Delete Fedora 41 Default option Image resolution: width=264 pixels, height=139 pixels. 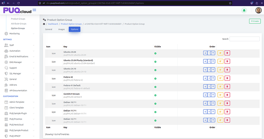[x=227, y=87]
